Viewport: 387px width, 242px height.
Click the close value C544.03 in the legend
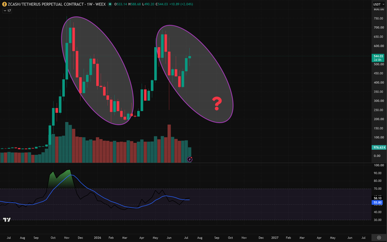tap(162, 4)
